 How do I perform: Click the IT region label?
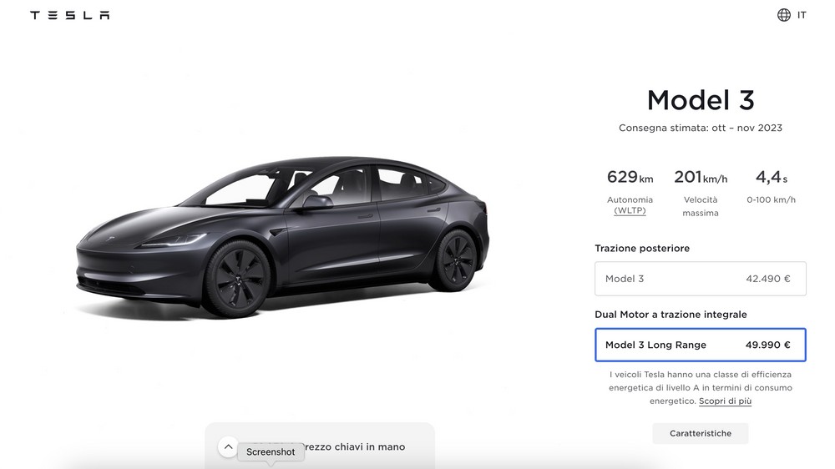(802, 15)
